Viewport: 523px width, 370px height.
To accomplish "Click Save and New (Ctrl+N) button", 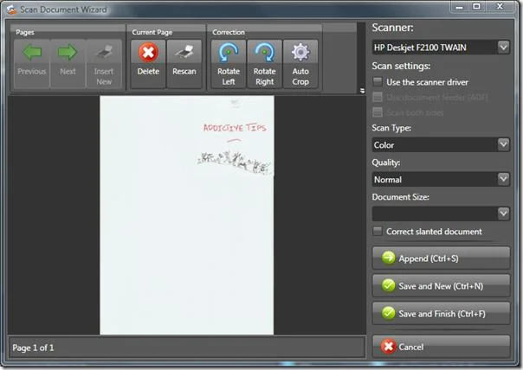I will (x=441, y=285).
